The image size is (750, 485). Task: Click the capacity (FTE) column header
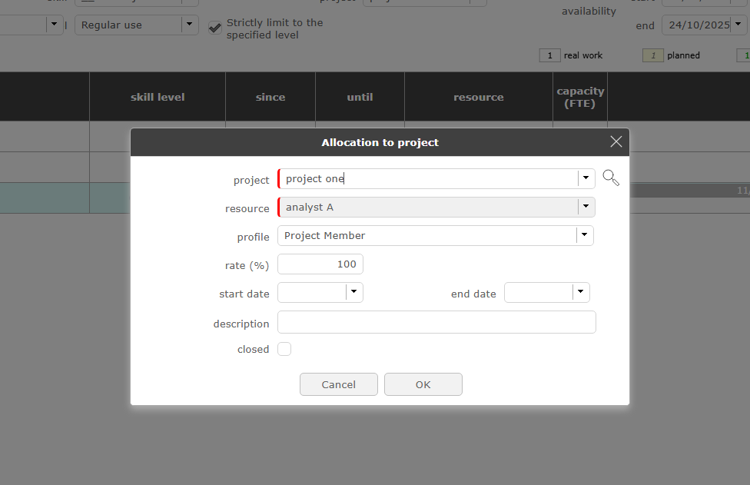click(580, 97)
